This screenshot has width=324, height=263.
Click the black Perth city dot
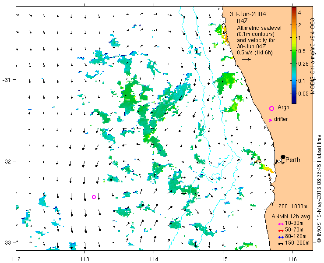283,157
